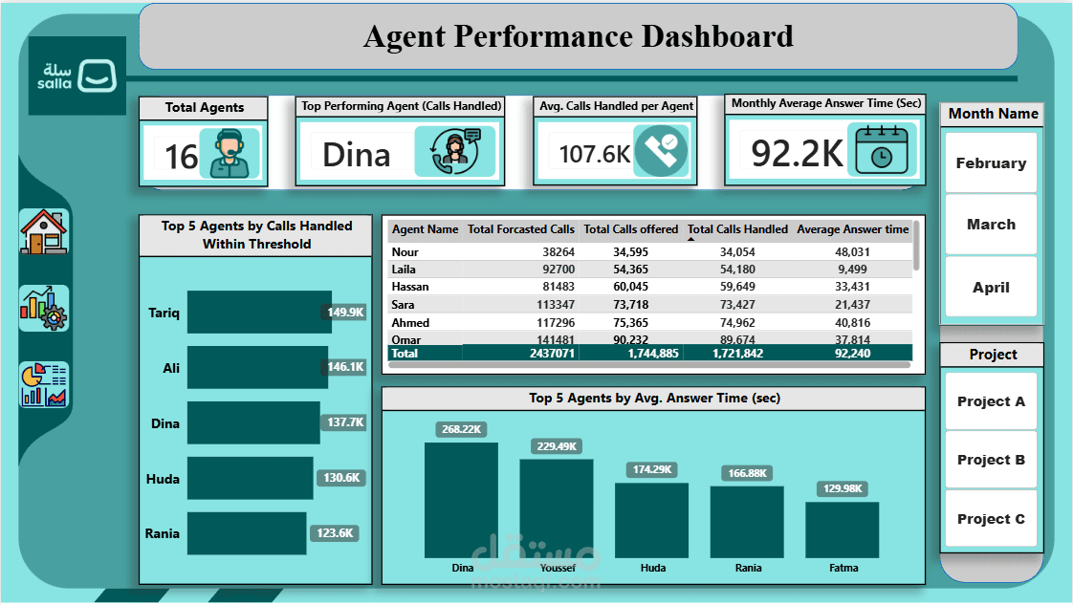The image size is (1073, 605).
Task: Select April in the month list
Action: click(990, 287)
